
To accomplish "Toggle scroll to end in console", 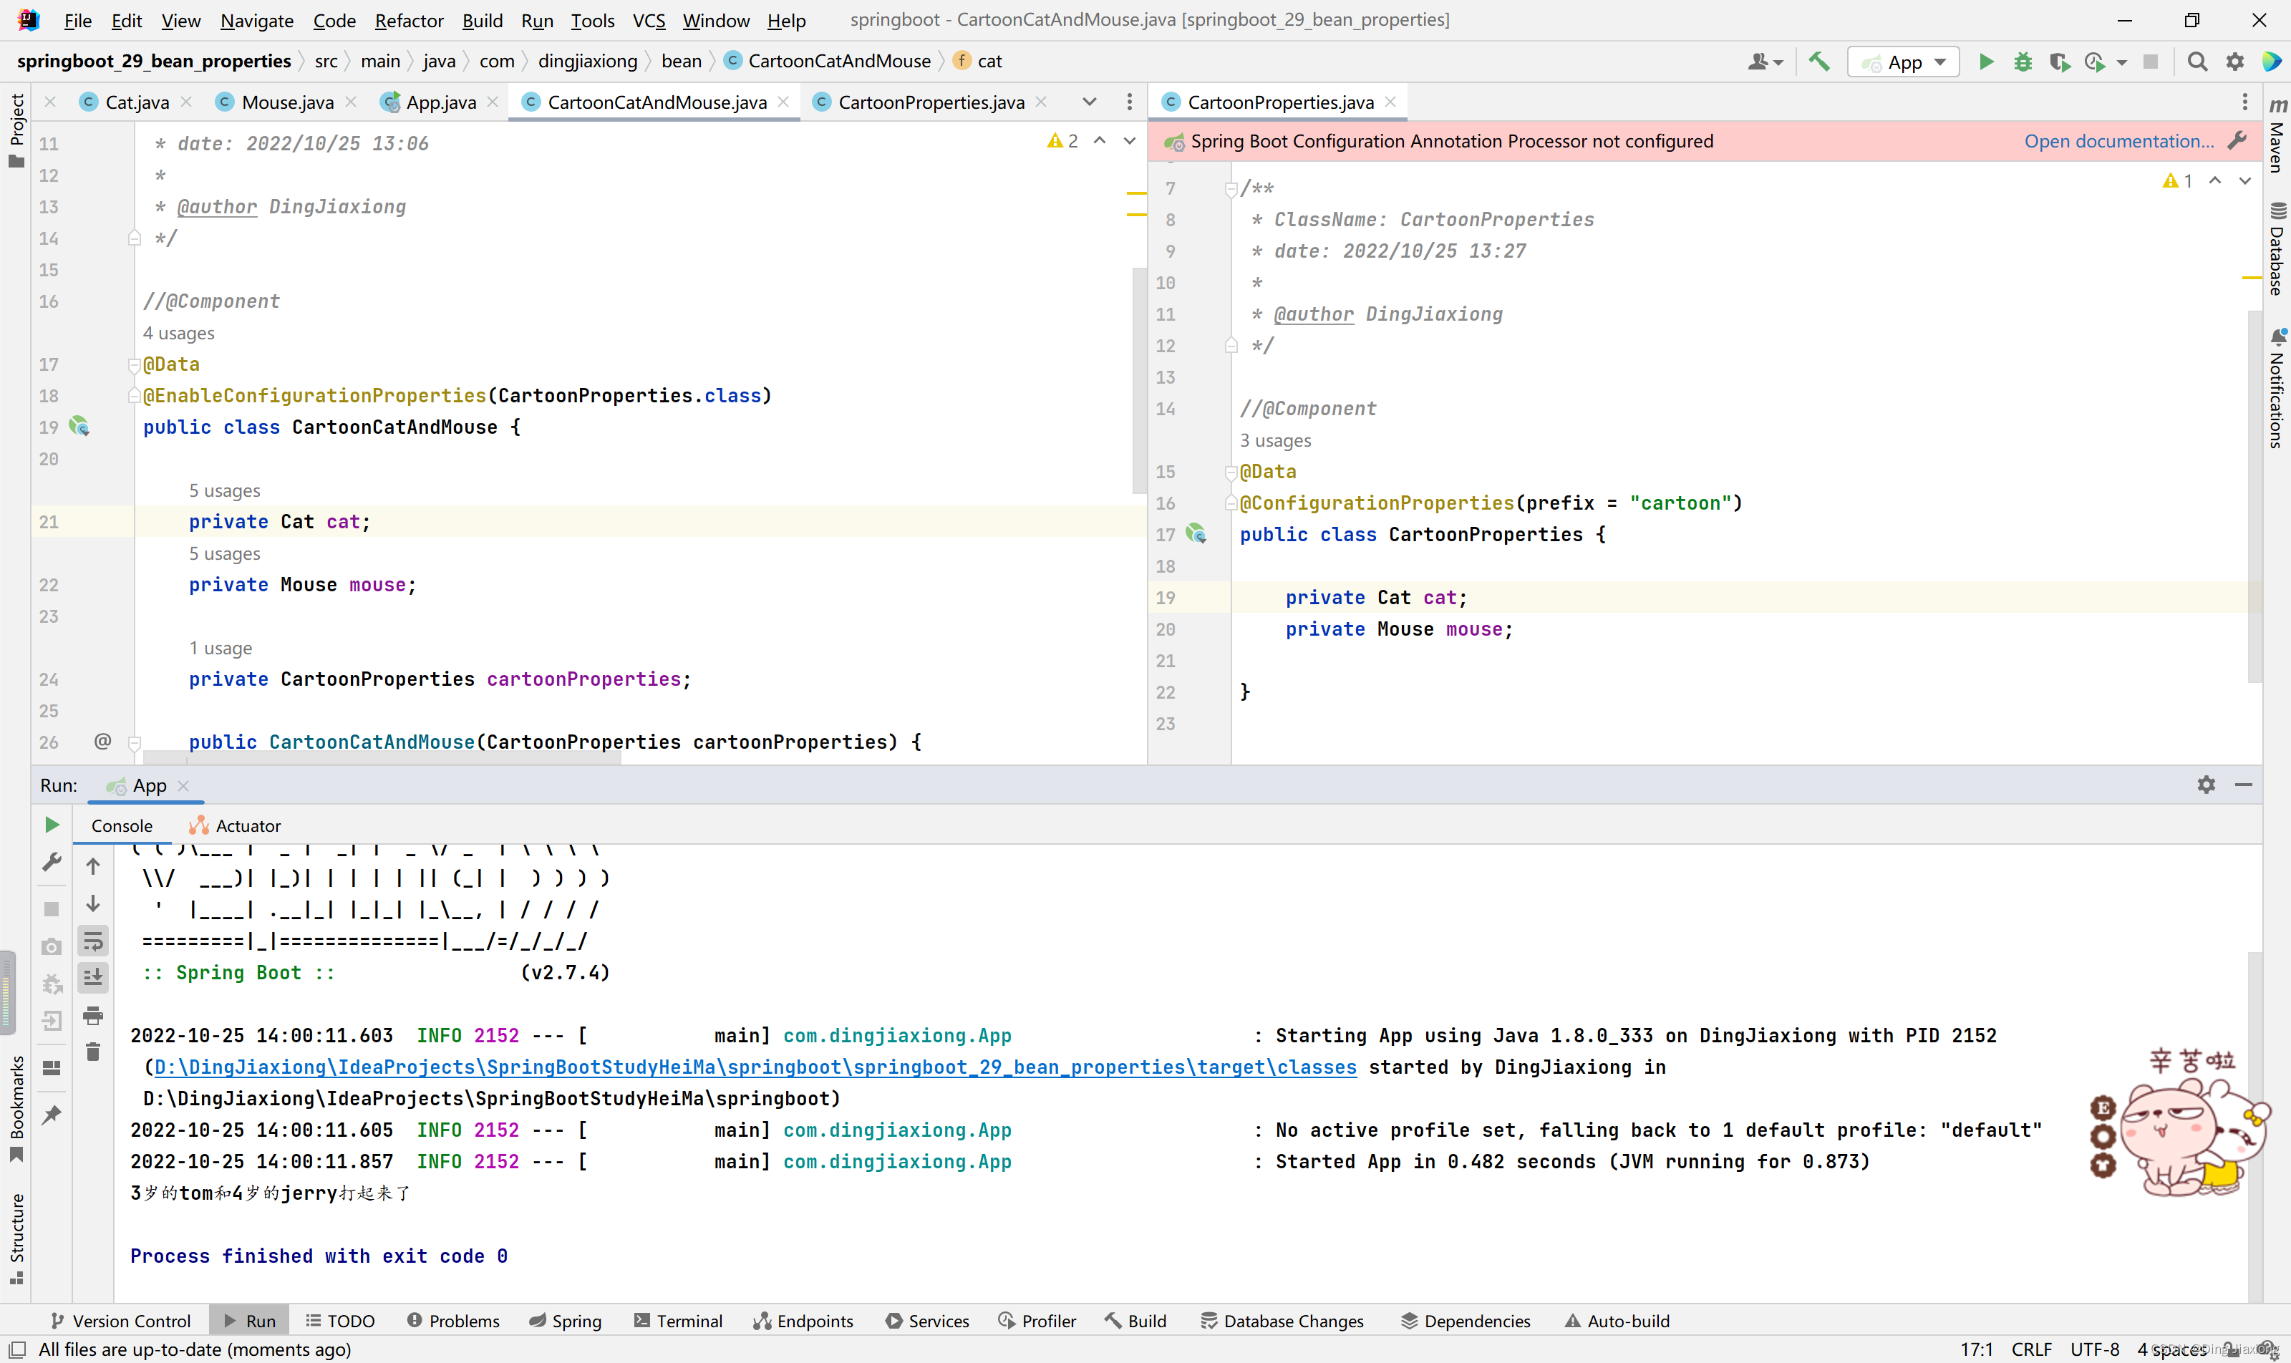I will pos(93,977).
